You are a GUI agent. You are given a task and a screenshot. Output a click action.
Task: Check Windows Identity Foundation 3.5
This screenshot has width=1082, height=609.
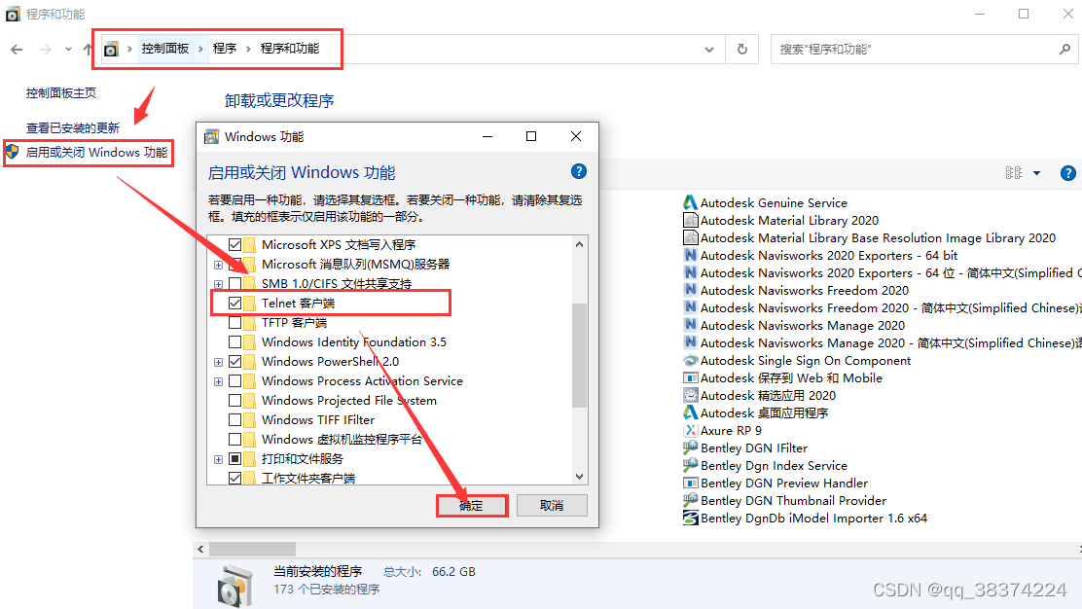click(x=234, y=342)
